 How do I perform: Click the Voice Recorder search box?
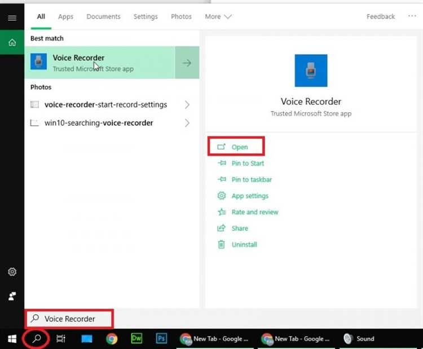click(x=69, y=319)
